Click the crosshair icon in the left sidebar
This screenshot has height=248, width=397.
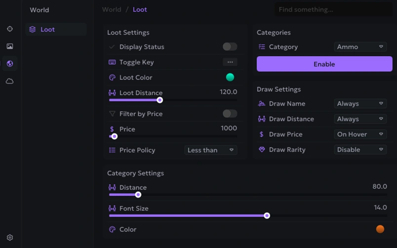click(10, 29)
